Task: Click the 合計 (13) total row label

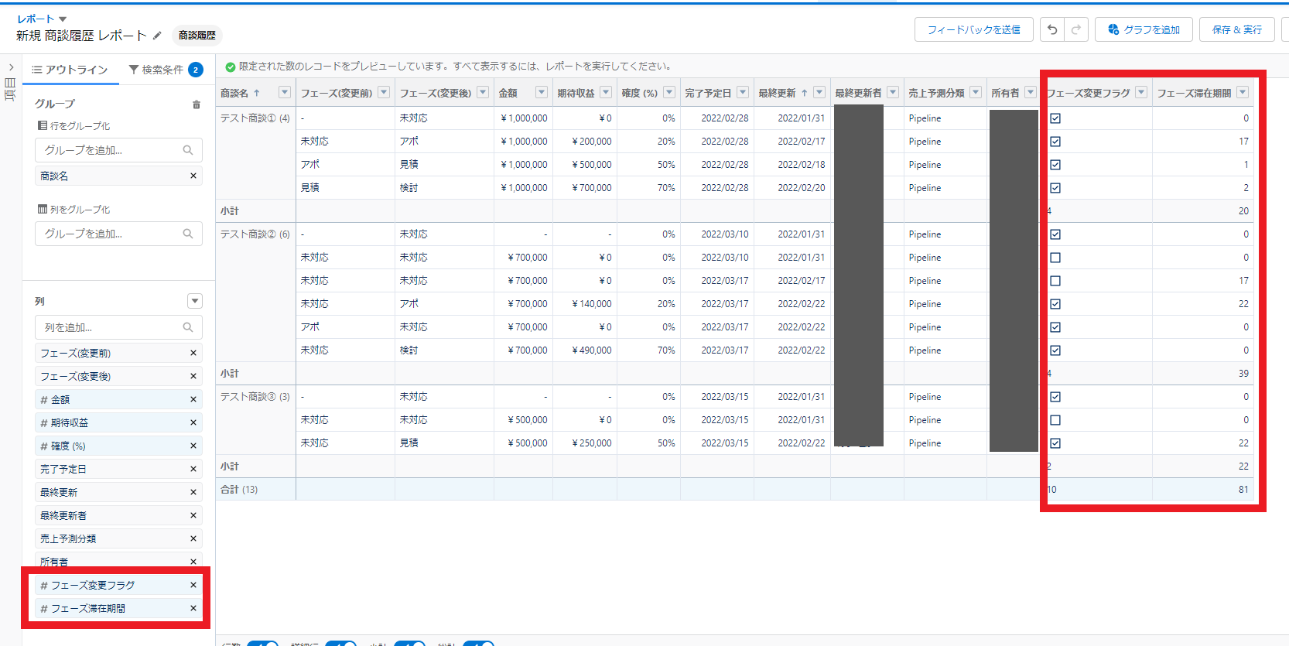Action: click(x=239, y=490)
